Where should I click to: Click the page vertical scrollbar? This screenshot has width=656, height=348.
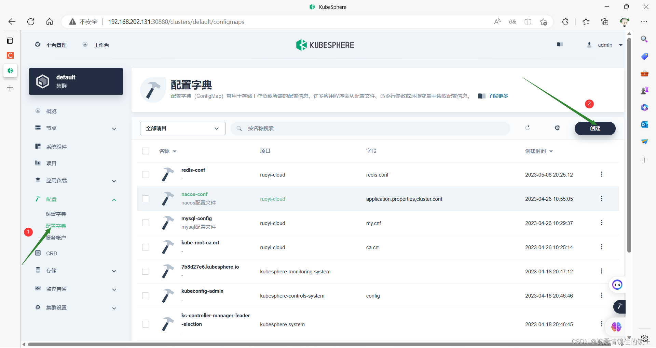629,145
